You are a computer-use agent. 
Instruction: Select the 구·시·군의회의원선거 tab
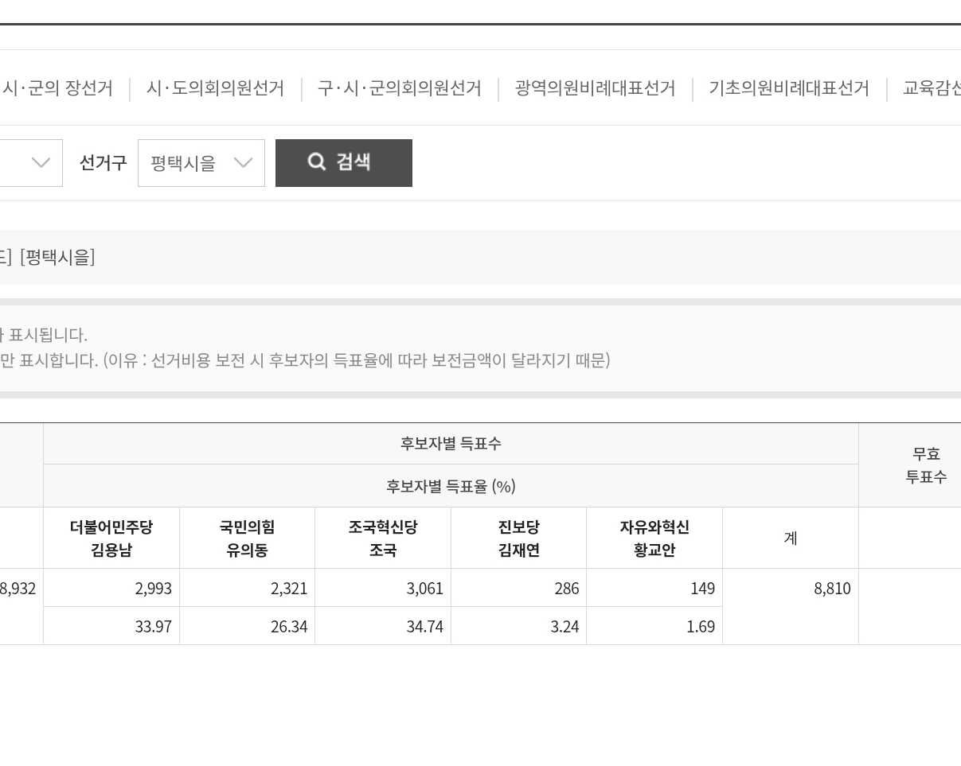(399, 88)
